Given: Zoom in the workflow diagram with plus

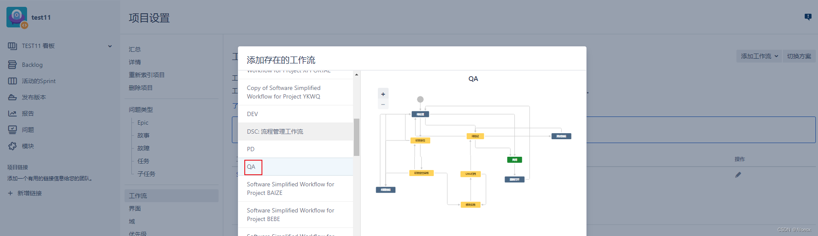Looking at the screenshot, I should 383,94.
